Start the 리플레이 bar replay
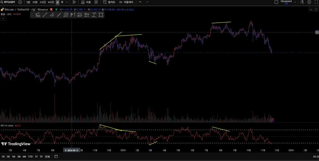The height and width of the screenshot is (161, 319). point(126,2)
